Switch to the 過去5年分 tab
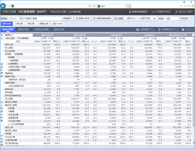This screenshot has height=149, width=195. (58, 24)
